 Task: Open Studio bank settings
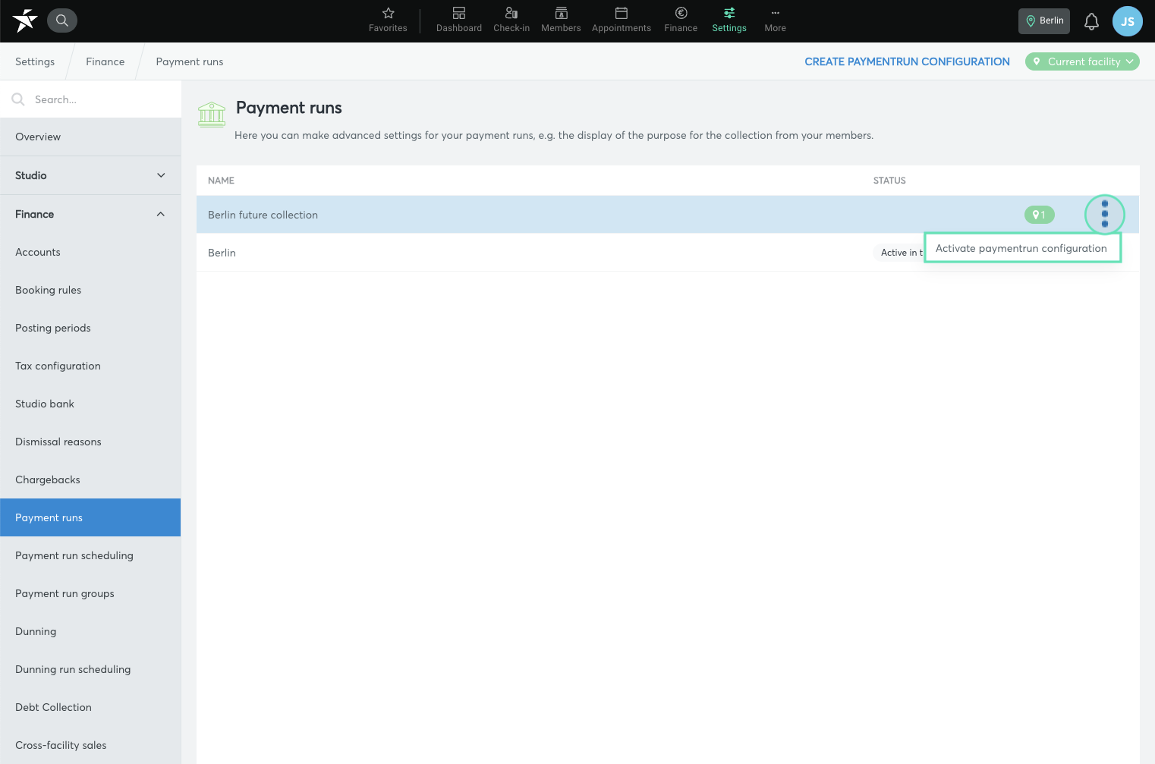[x=90, y=404]
